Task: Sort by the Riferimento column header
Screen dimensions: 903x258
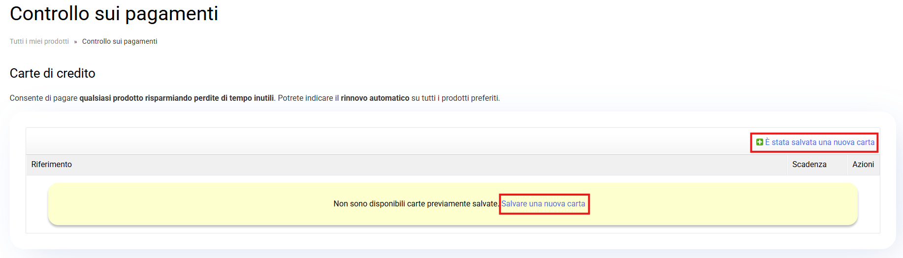Action: [x=52, y=164]
